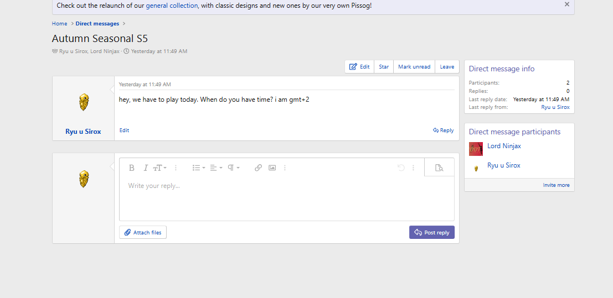
Task: Dismiss the general collection notice
Action: pos(566,4)
